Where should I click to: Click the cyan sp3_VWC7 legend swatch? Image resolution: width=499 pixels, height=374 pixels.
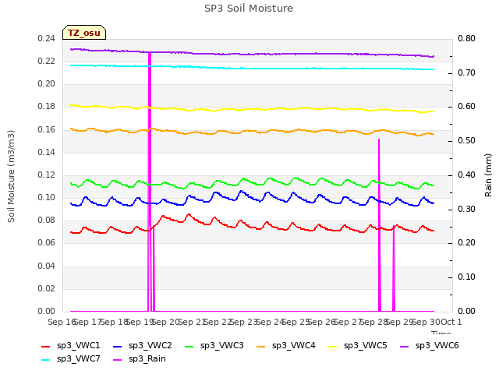point(46,360)
